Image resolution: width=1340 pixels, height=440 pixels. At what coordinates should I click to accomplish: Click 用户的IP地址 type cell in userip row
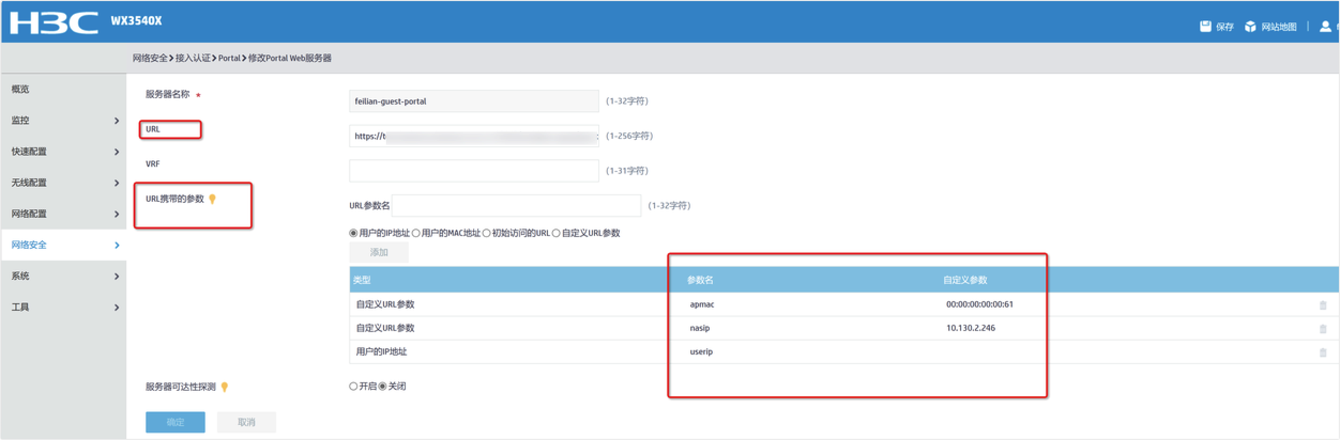point(382,352)
